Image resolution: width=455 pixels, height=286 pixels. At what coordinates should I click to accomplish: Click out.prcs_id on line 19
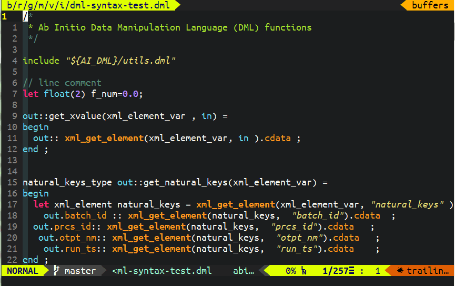62,226
